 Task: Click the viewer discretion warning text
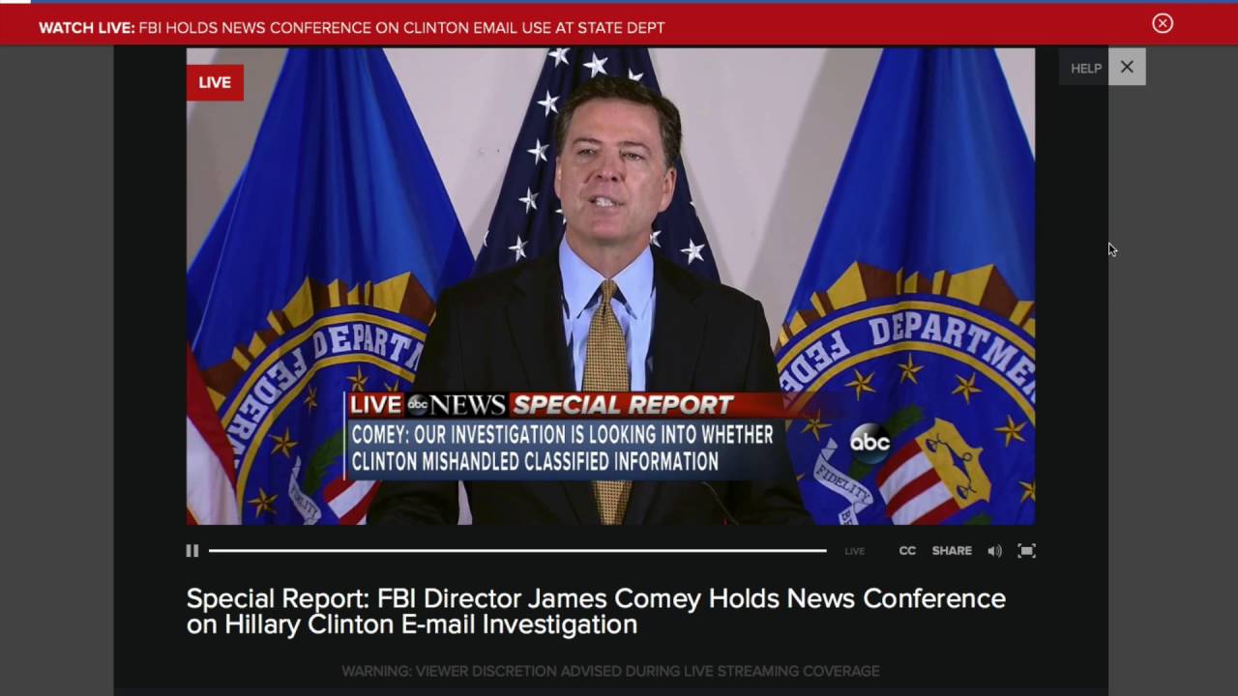pos(610,671)
